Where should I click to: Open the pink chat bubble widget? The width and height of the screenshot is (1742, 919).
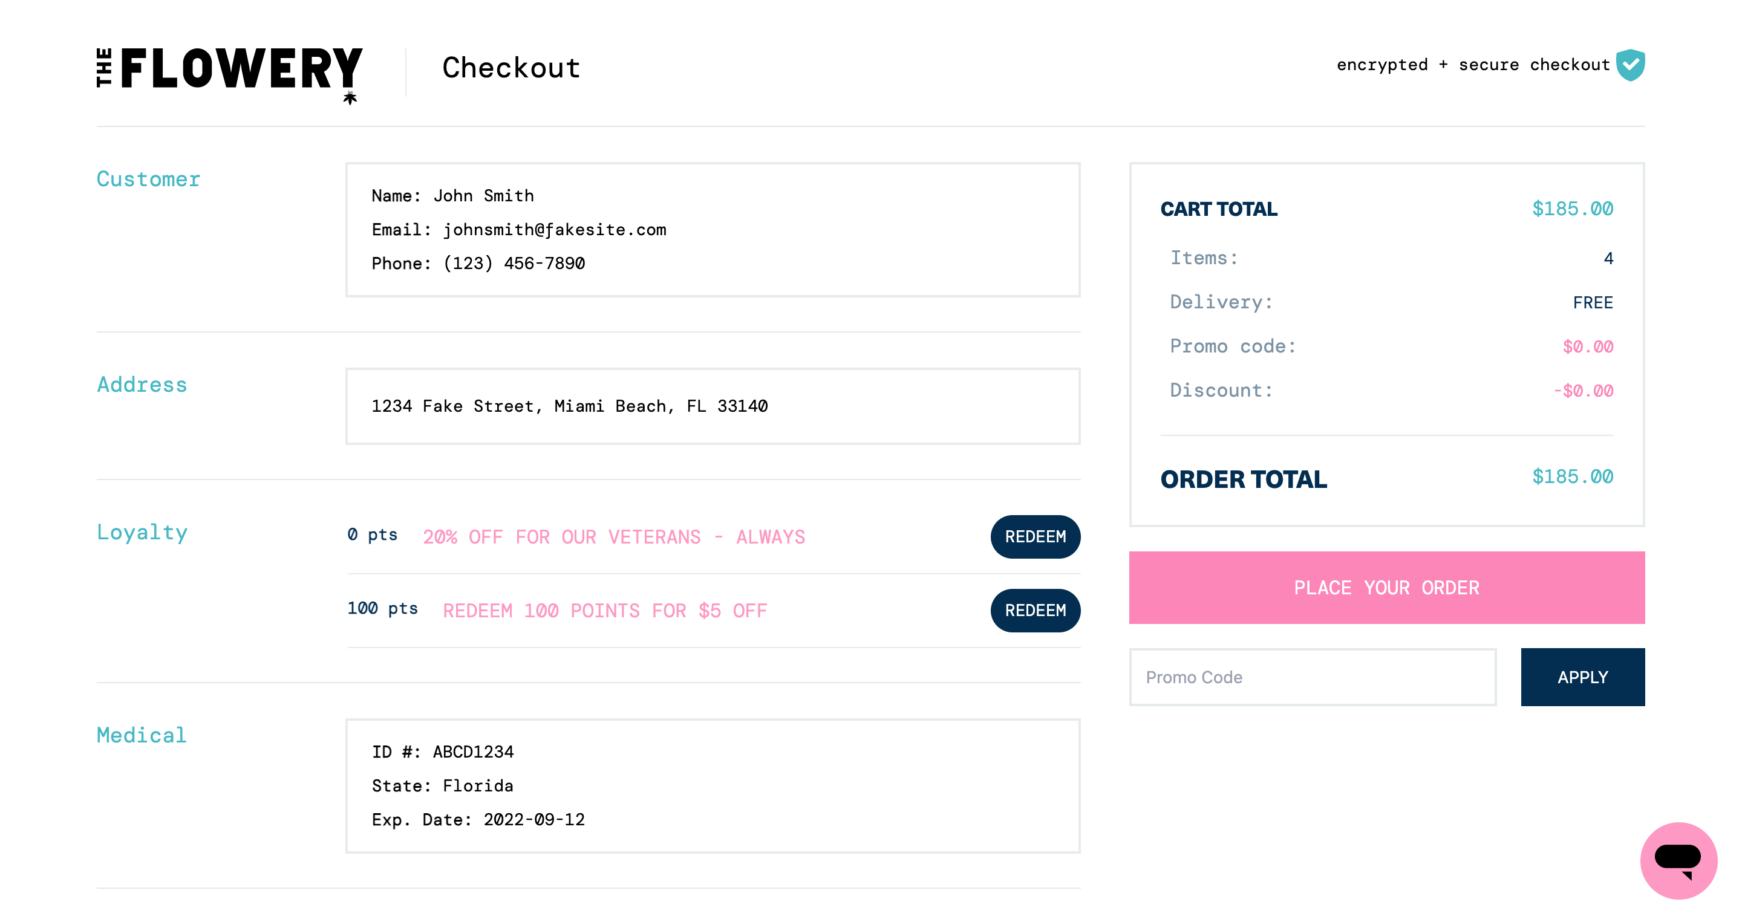(1678, 860)
